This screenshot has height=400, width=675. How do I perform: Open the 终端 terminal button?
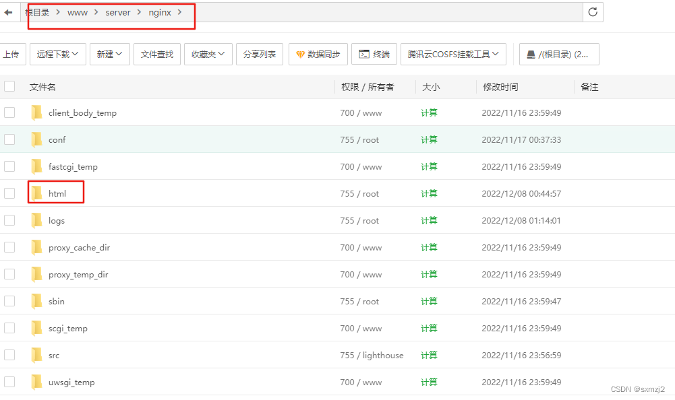374,54
